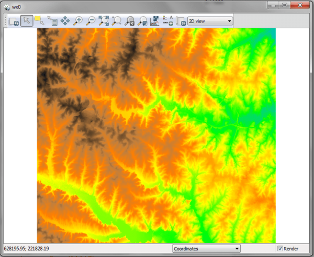Zoom to selected map layer extent
The height and width of the screenshot is (257, 314).
click(x=104, y=21)
